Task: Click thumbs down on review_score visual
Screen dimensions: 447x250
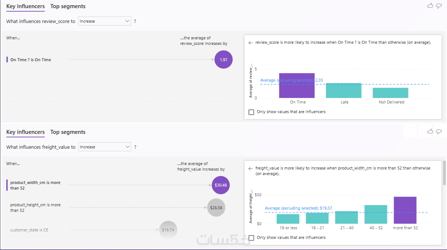Action: coord(439,6)
